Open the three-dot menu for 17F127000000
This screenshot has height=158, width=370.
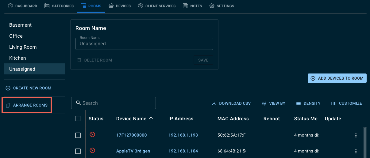(x=356, y=135)
